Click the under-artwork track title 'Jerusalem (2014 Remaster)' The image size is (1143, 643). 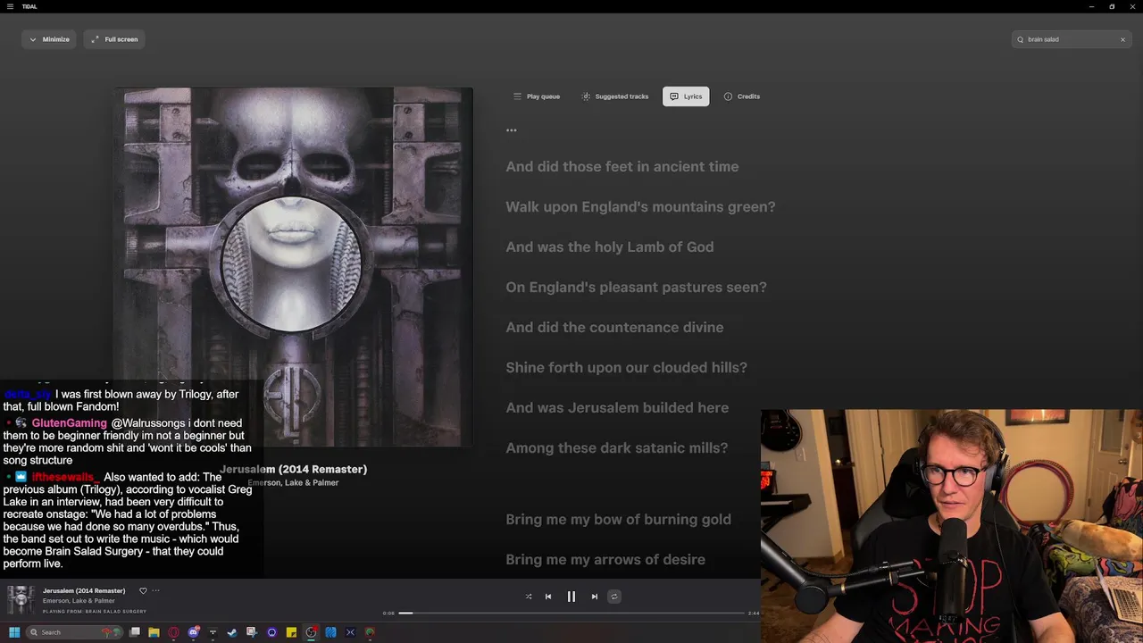294,470
